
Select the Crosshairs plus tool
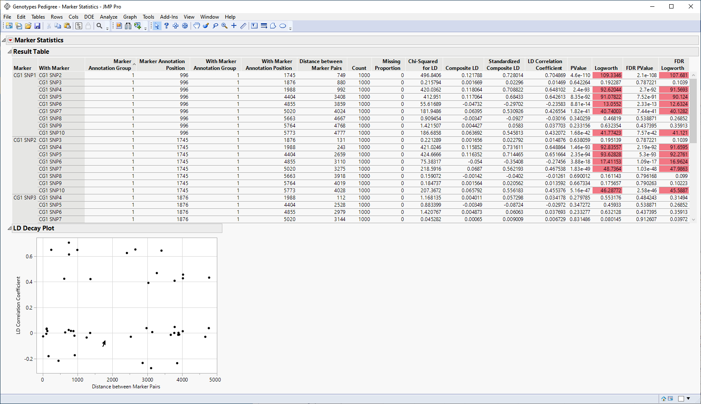(x=234, y=26)
